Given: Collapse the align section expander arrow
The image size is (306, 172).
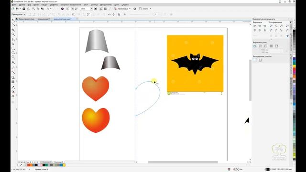Looking at the screenshot, I should 271,40.
